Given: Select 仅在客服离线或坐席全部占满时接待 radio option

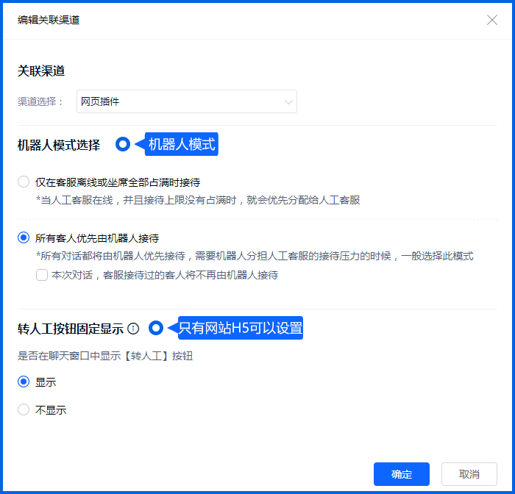Looking at the screenshot, I should coord(24,182).
